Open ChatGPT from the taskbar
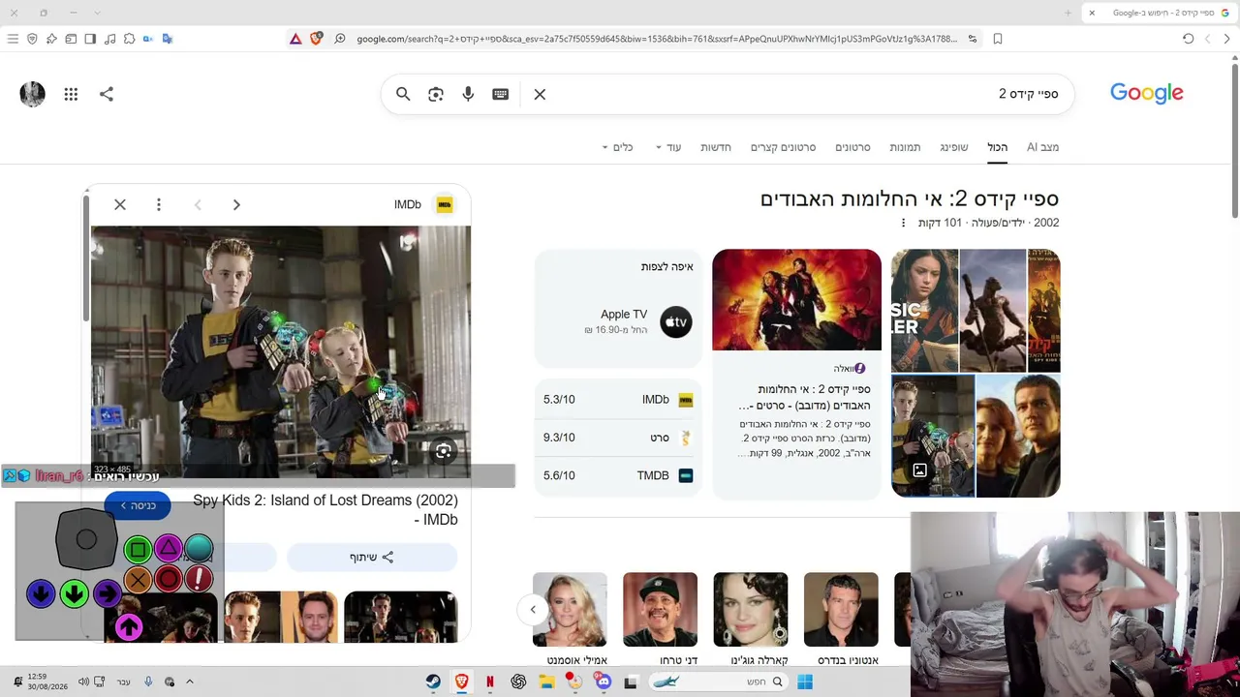The height and width of the screenshot is (697, 1240). 518,682
